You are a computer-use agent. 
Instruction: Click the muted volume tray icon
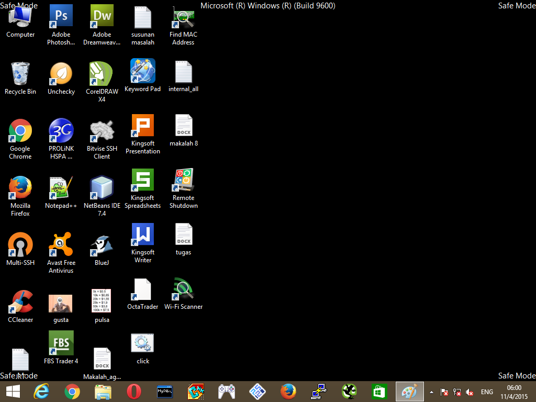[x=470, y=393]
